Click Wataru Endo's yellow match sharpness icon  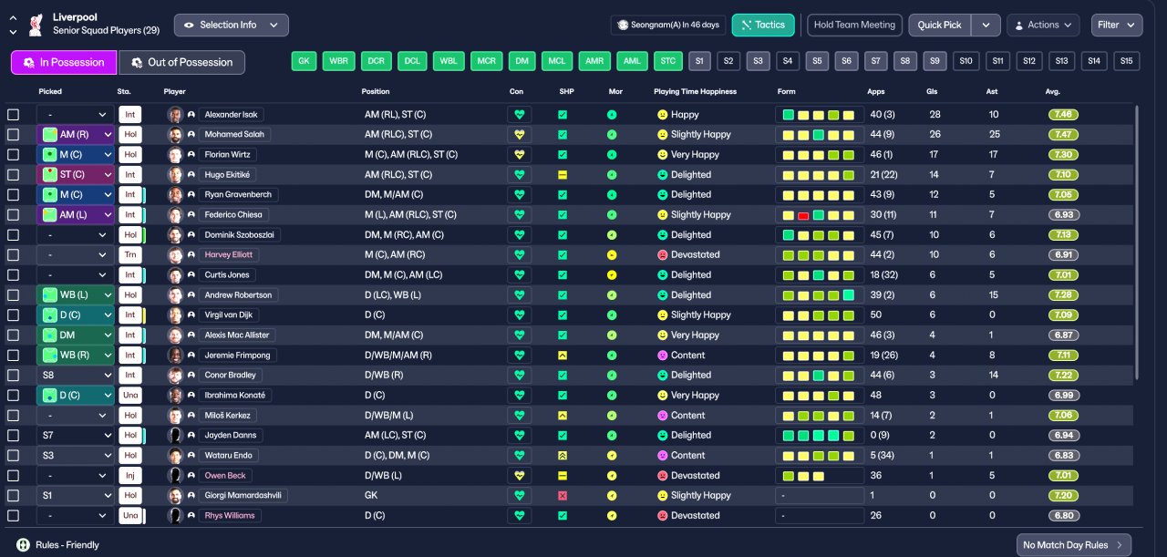tap(563, 456)
